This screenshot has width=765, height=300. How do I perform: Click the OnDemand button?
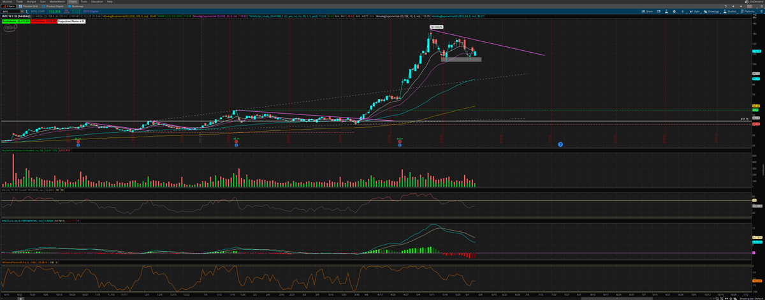[753, 2]
